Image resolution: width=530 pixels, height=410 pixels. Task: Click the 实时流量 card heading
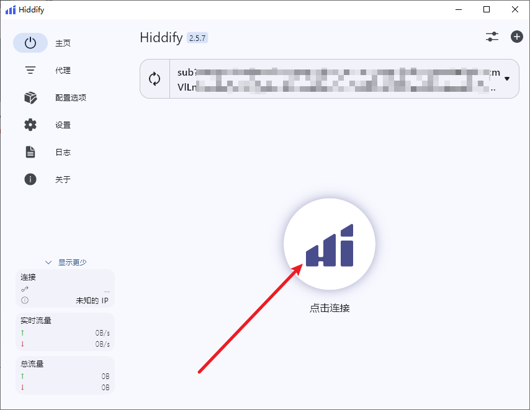click(x=36, y=321)
